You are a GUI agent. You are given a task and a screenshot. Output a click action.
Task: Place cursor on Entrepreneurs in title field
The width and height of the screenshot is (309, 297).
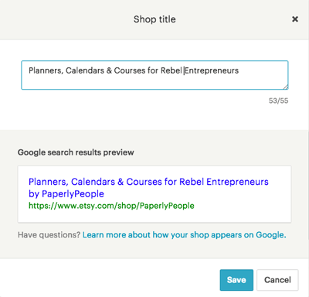pos(212,70)
